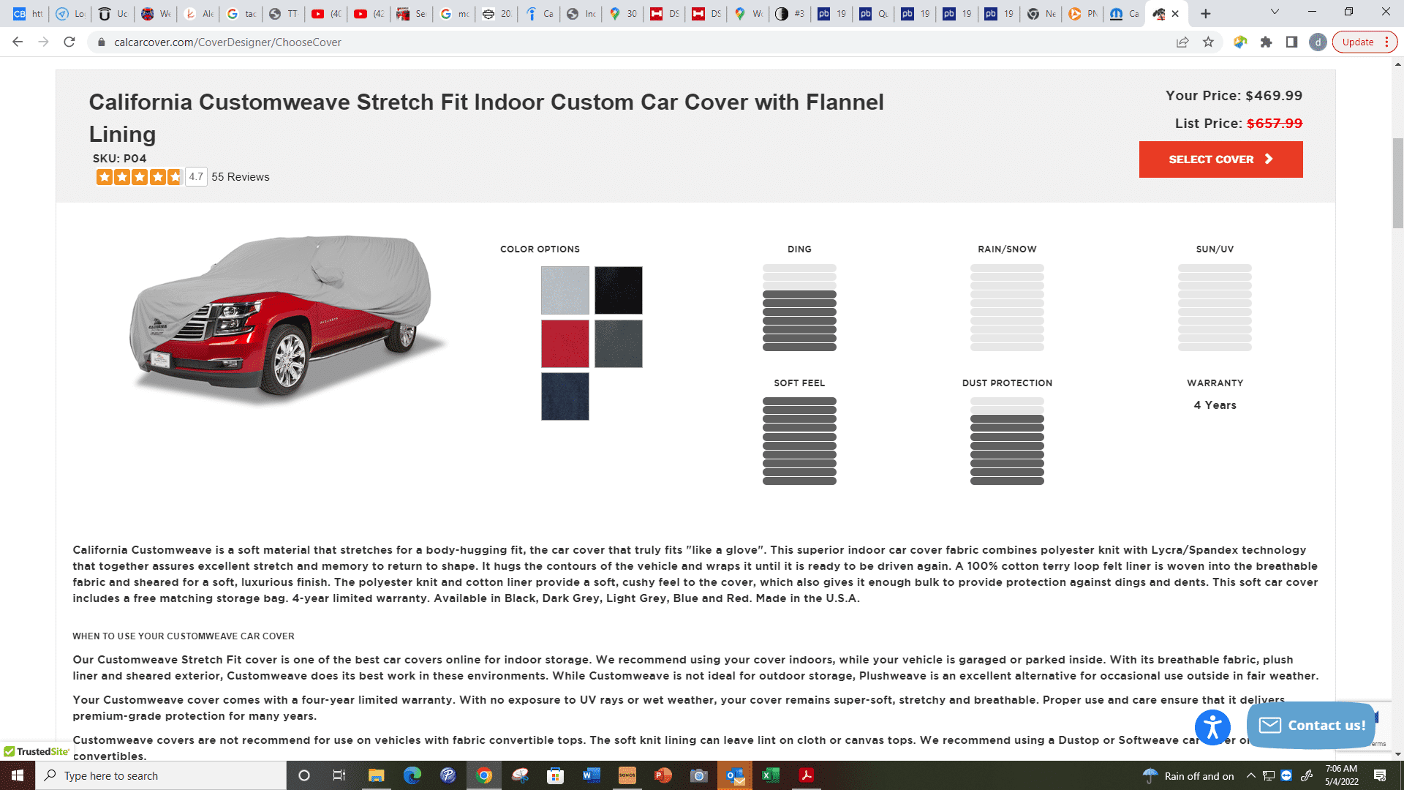The height and width of the screenshot is (790, 1404).
Task: Open the browser extensions puzzle icon
Action: click(x=1267, y=42)
